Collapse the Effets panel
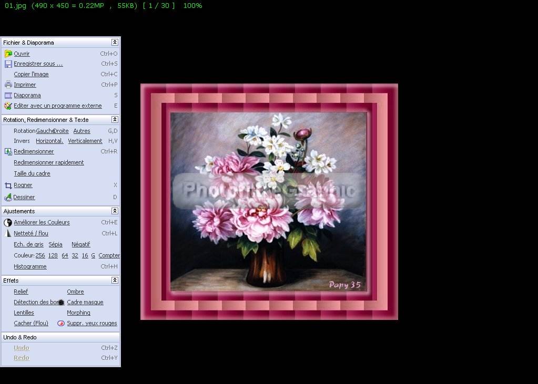This screenshot has height=384, width=538. (115, 281)
